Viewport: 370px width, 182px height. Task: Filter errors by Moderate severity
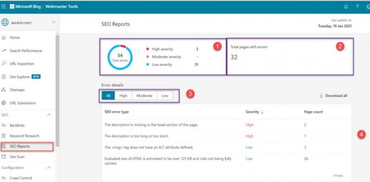144,96
